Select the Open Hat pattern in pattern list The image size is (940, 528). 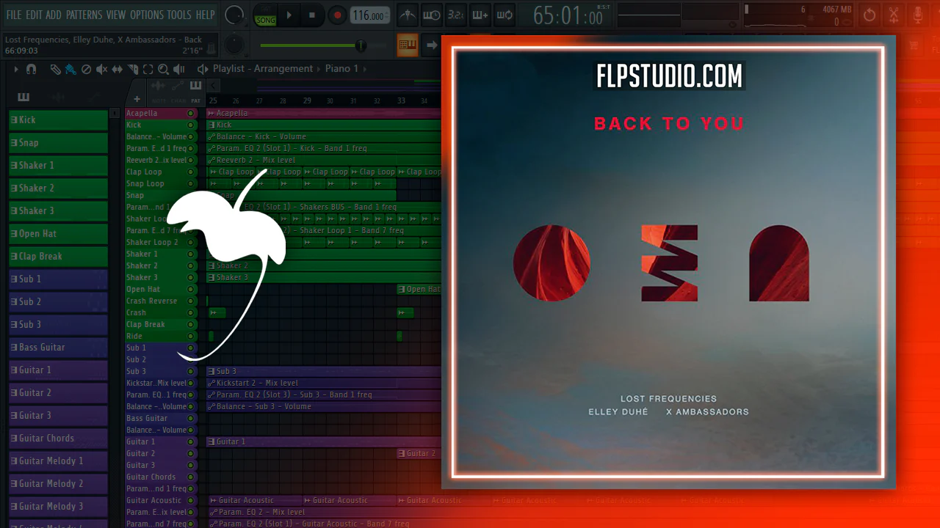point(58,233)
